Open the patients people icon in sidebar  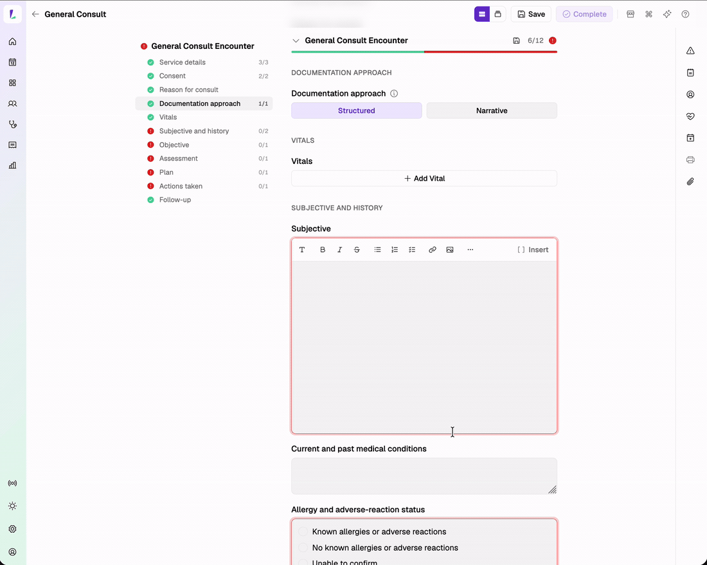pyautogui.click(x=13, y=103)
